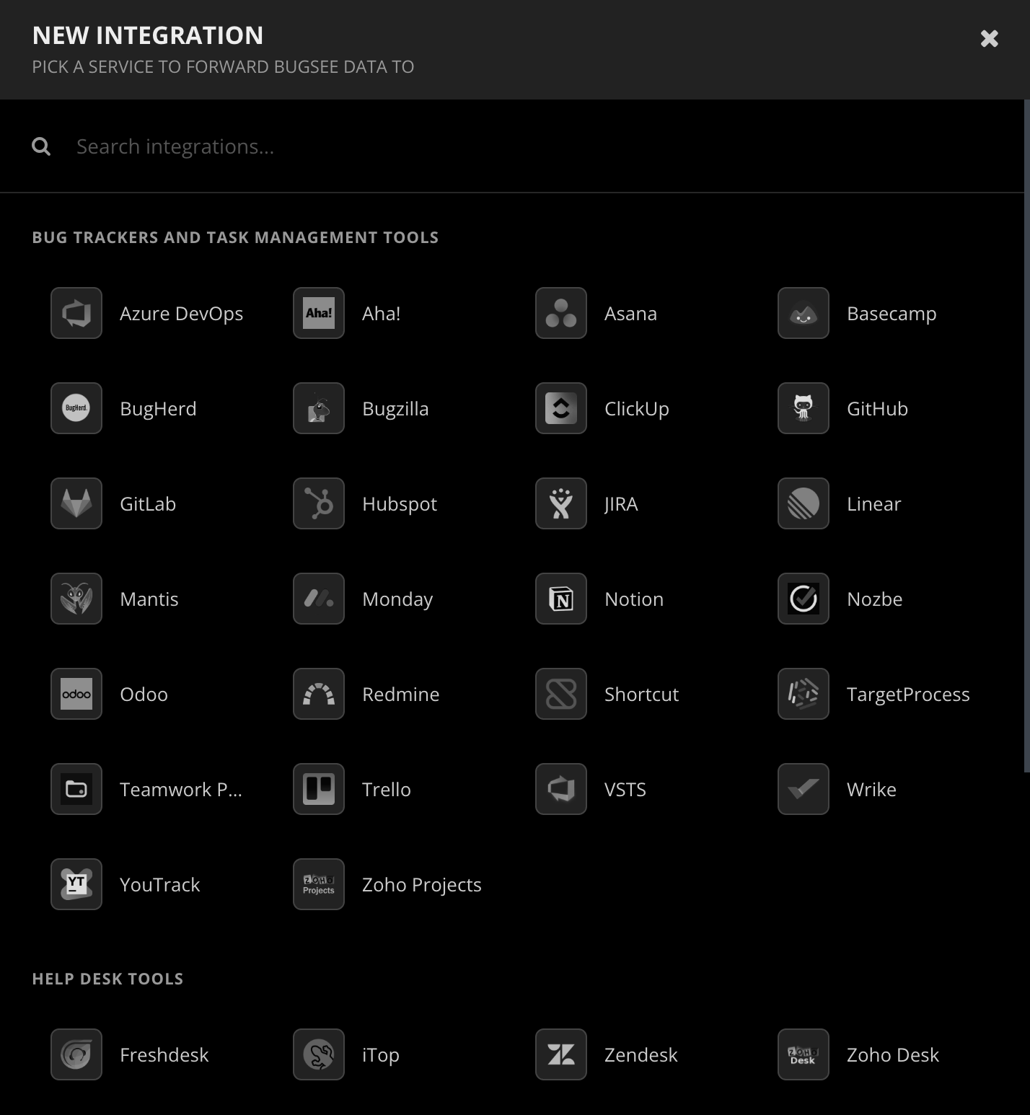Click the Odoo logo icon
Screen dimensions: 1030x1115
click(x=76, y=694)
